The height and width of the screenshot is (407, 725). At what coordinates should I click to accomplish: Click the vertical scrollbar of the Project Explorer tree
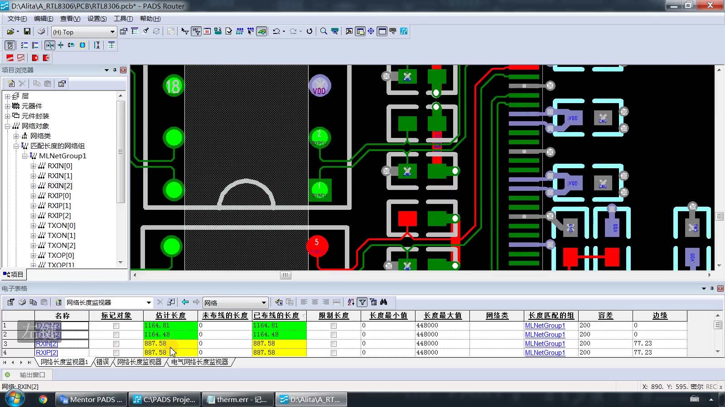point(121,152)
